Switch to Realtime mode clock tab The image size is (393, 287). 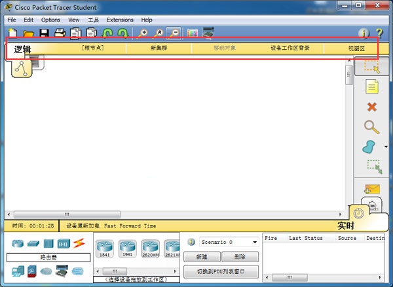tap(359, 213)
